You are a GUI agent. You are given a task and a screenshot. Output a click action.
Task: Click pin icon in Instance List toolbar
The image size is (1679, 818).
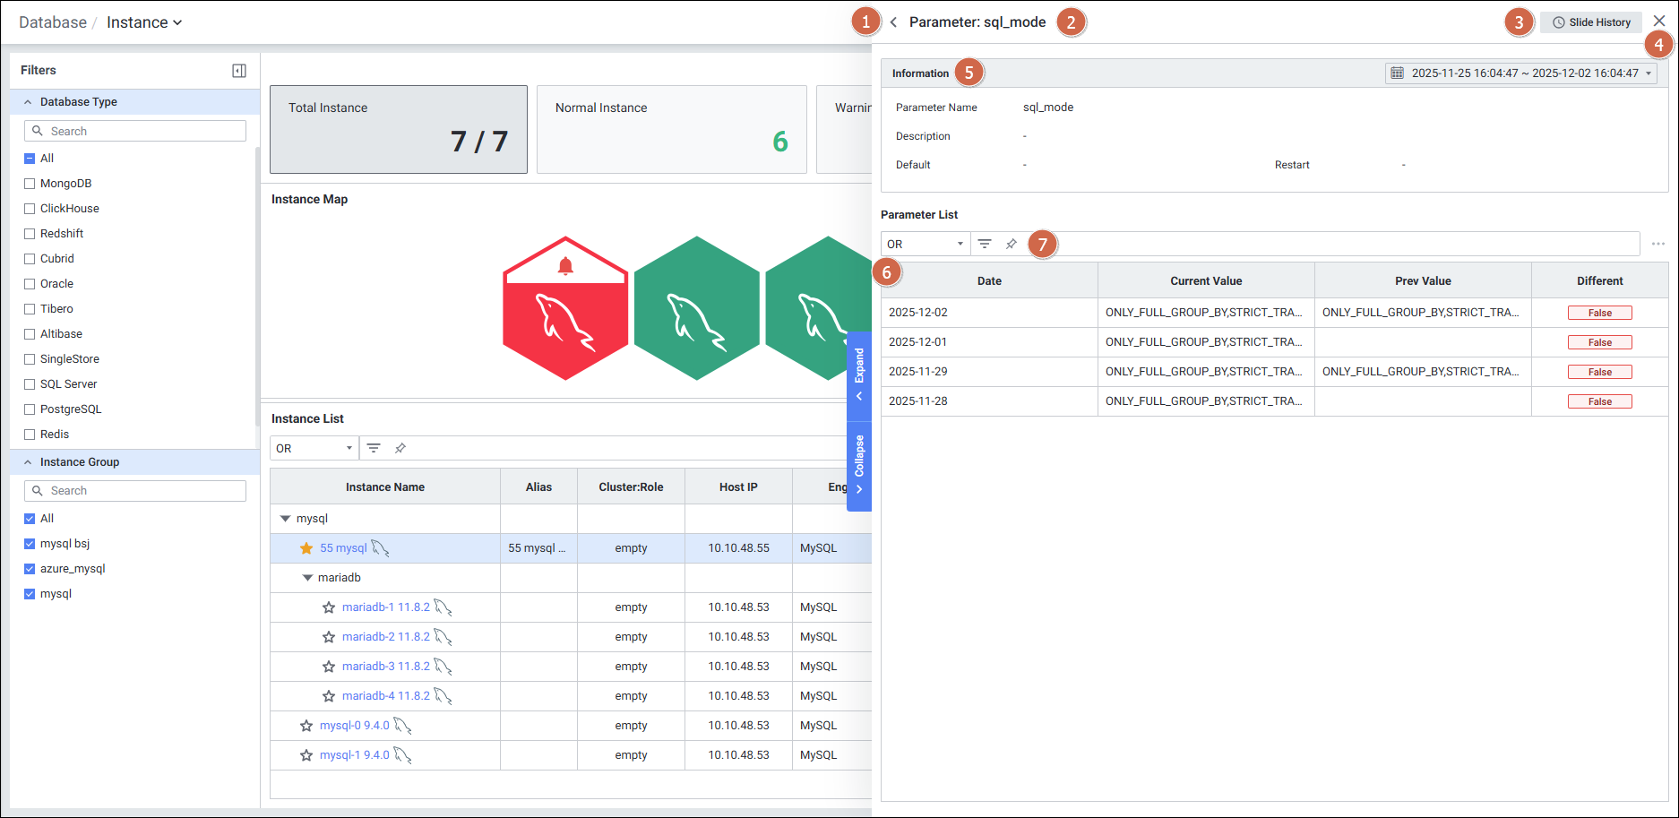[x=400, y=448]
